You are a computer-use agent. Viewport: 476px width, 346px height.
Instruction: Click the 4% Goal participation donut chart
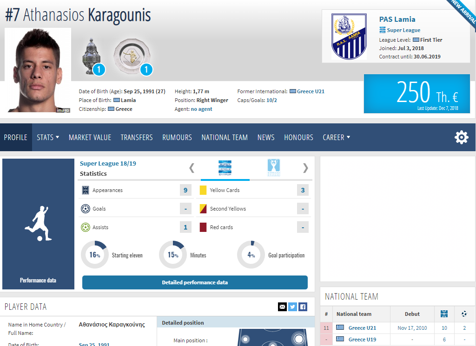point(251,255)
